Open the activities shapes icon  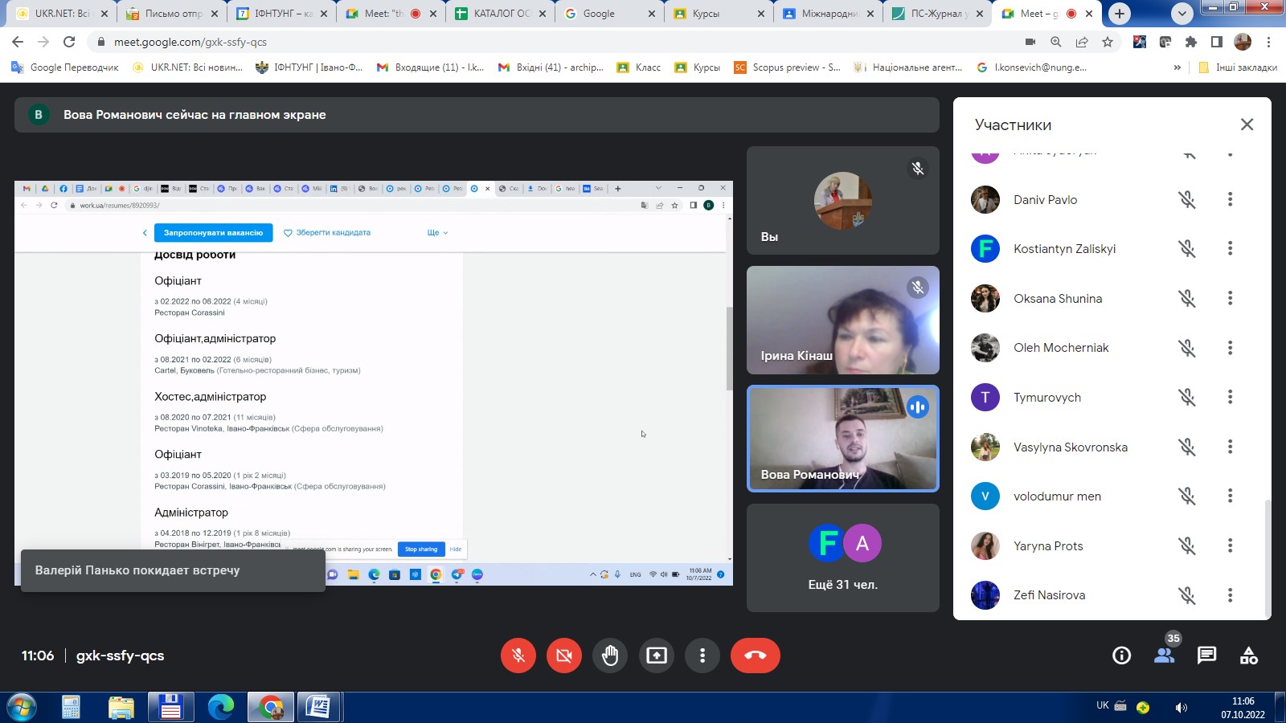[1248, 656]
